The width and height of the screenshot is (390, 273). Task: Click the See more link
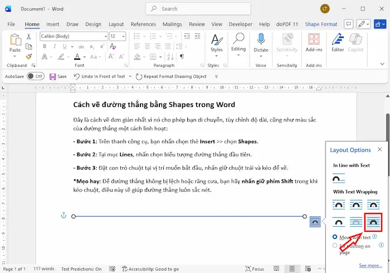coord(370,265)
